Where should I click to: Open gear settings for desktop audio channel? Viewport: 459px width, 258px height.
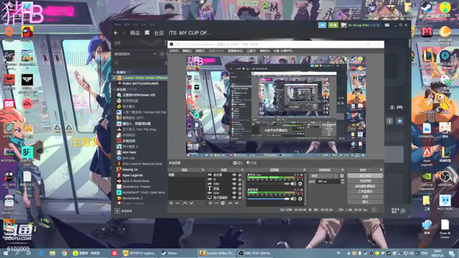click(300, 198)
